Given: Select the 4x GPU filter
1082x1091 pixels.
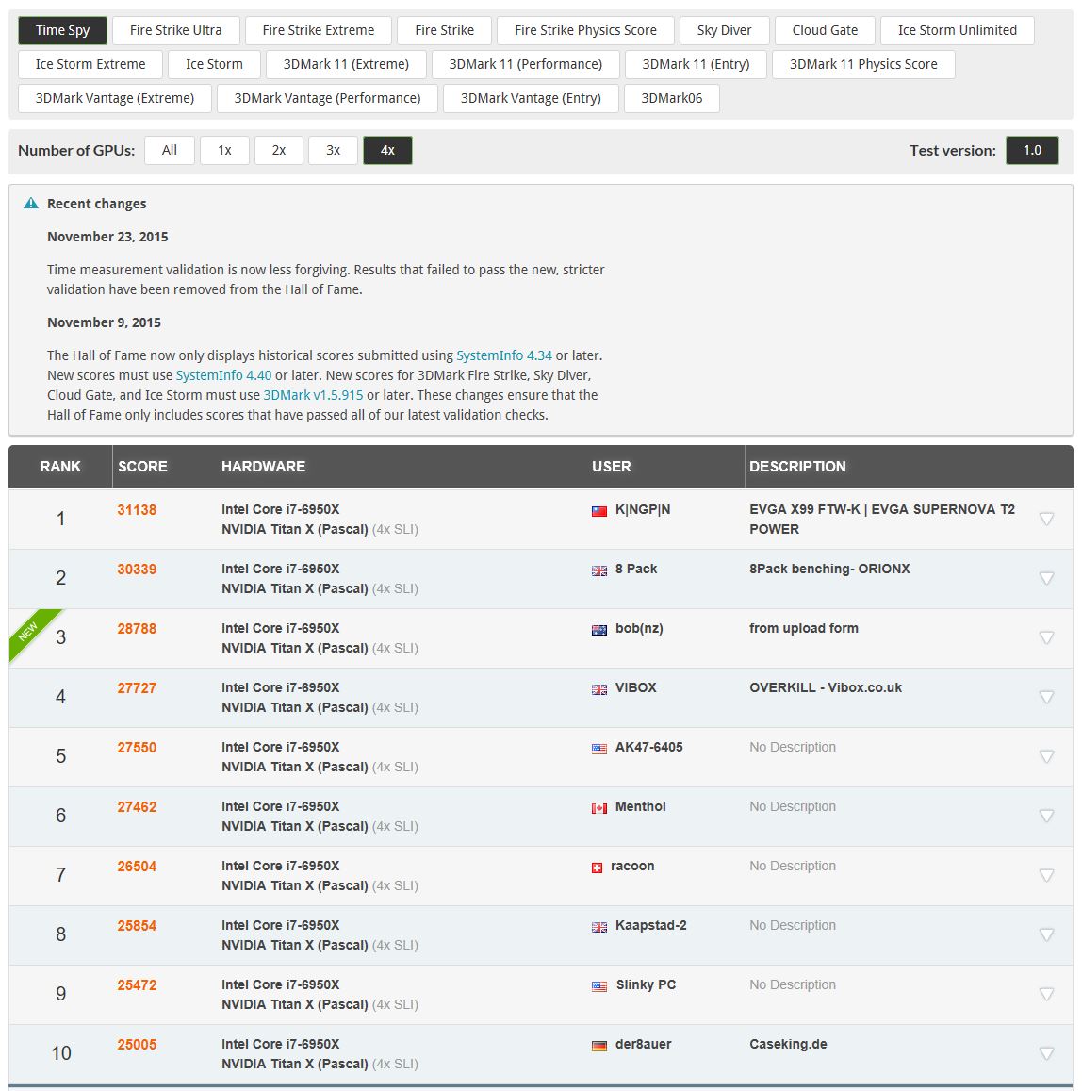Looking at the screenshot, I should coord(387,150).
